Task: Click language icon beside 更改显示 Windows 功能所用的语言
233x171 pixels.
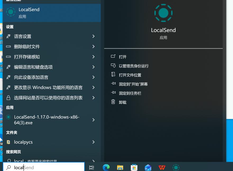Action: point(8,88)
